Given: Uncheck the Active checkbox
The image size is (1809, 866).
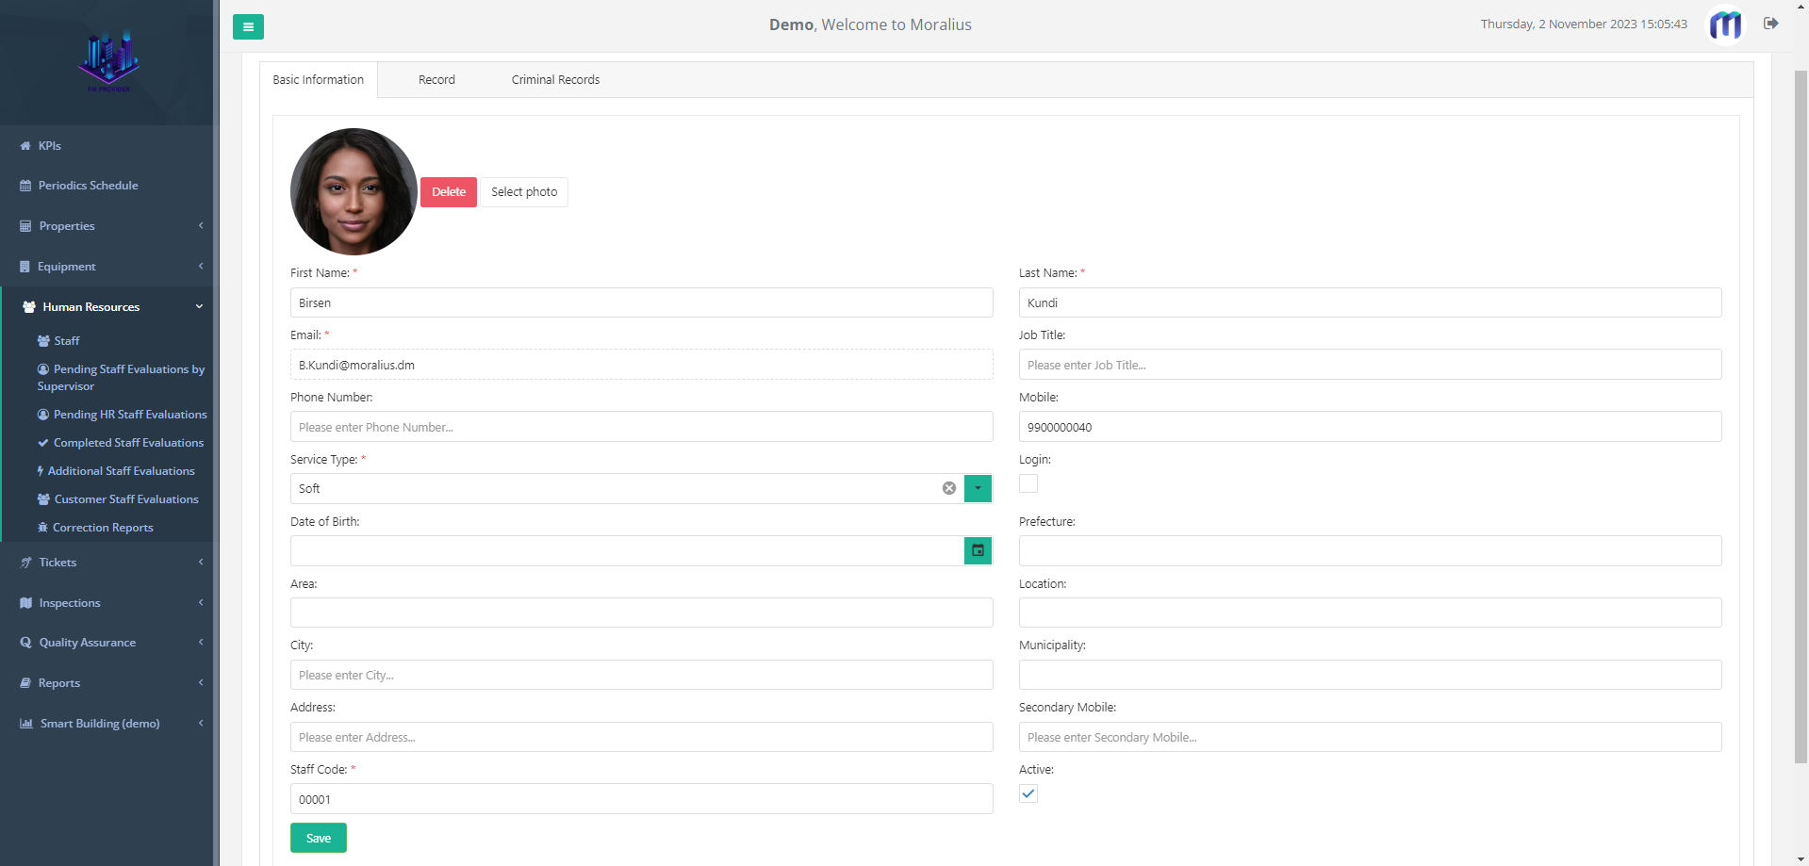Looking at the screenshot, I should coord(1028,793).
